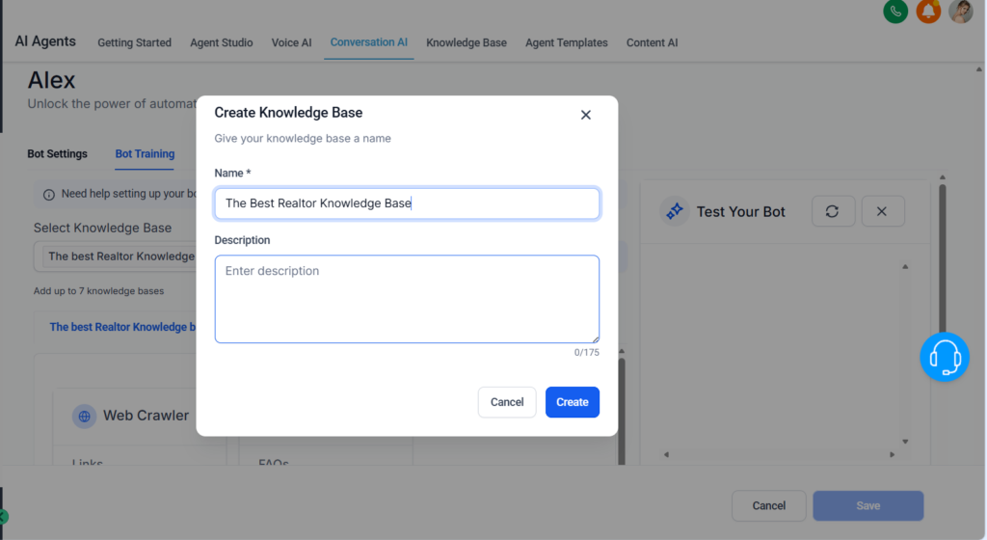Click the Name input field
The height and width of the screenshot is (540, 987).
(x=407, y=203)
